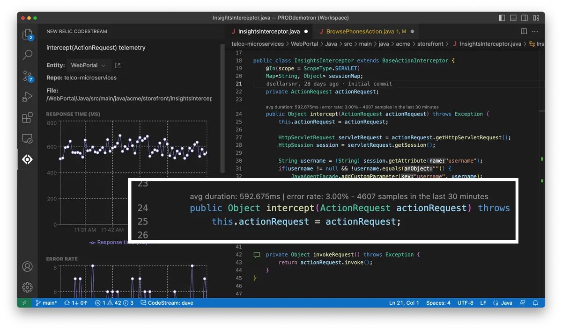
Task: Toggle the primary side bar visibility
Action: (502, 18)
